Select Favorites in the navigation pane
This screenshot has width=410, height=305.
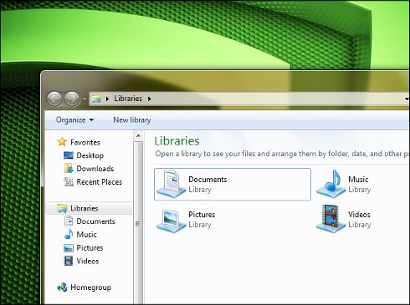click(85, 142)
